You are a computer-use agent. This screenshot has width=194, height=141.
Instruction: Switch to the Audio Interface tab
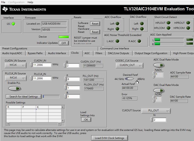[57, 53]
